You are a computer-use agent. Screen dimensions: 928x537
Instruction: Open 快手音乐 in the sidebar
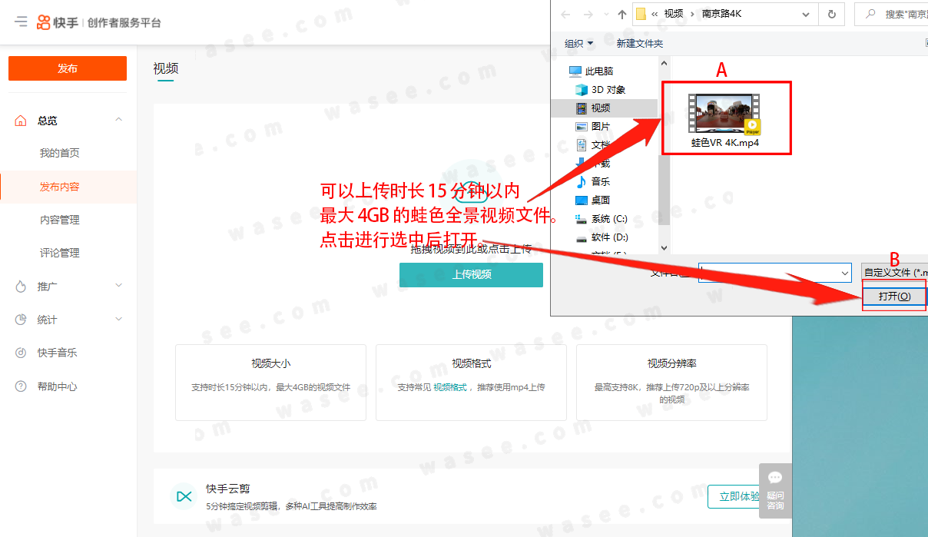pyautogui.click(x=57, y=353)
